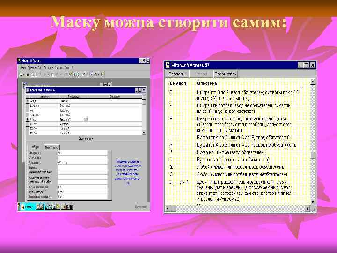Click the help window horizontal scroll right arrow
This screenshot has height=253, width=337.
308,208
